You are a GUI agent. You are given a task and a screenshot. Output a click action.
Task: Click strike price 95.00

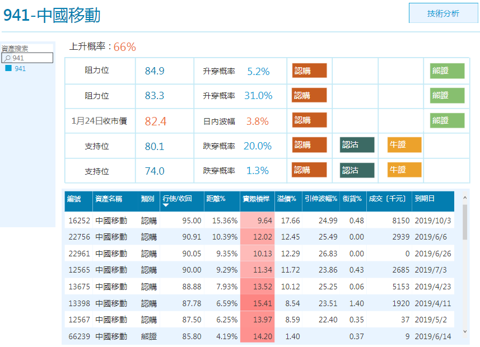point(192,221)
